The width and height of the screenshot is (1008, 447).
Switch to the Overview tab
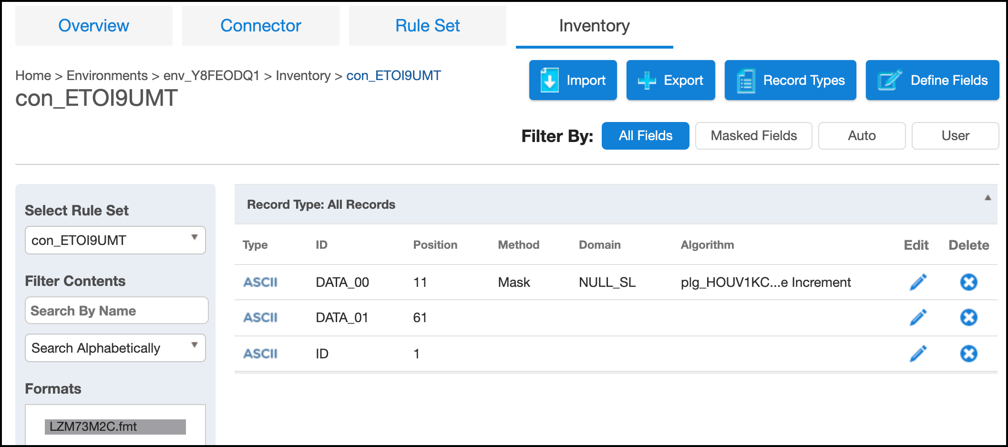click(x=94, y=26)
